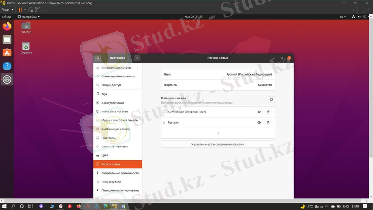Go to Принтеры in the settings sidebar
This screenshot has width=373, height=210.
pyautogui.click(x=108, y=138)
